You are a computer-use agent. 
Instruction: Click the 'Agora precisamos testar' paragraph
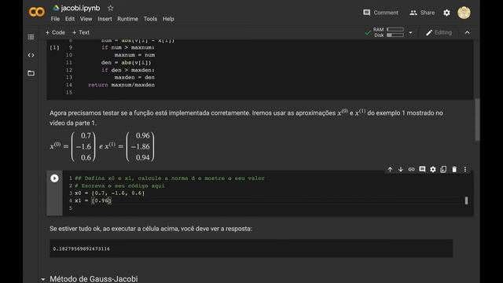(x=246, y=117)
